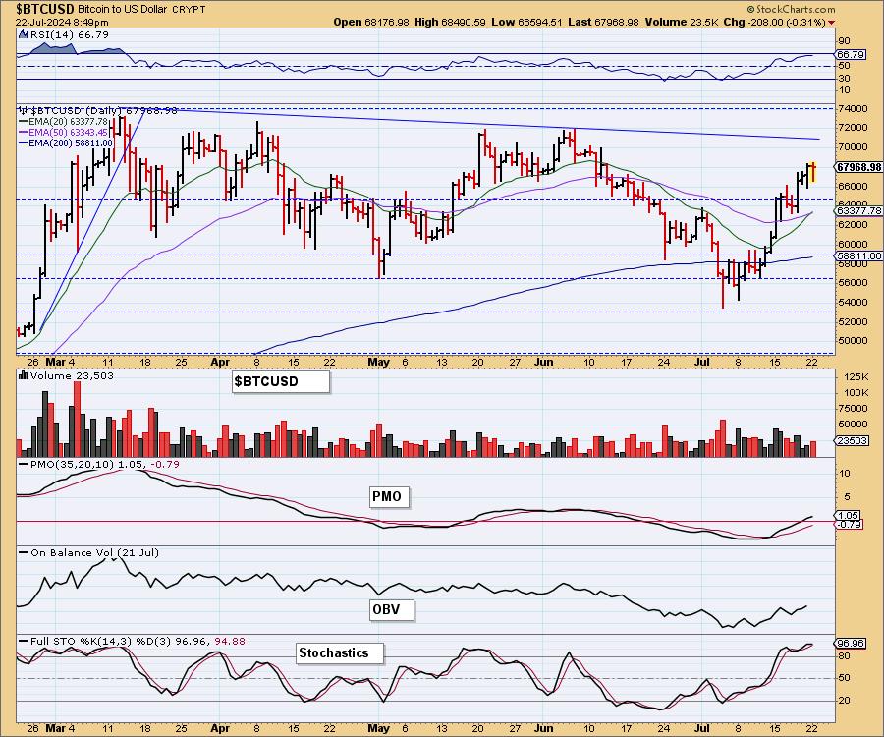Click the tallest red volume bar in March
Viewport: 884px width, 737px height.
point(78,419)
